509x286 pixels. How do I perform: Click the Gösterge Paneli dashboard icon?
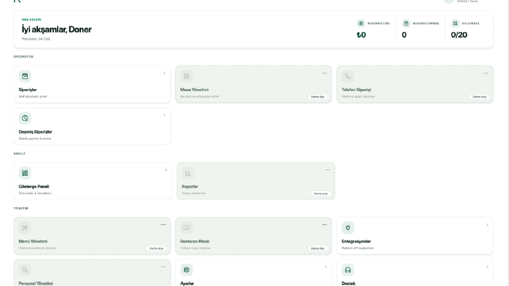click(x=24, y=173)
